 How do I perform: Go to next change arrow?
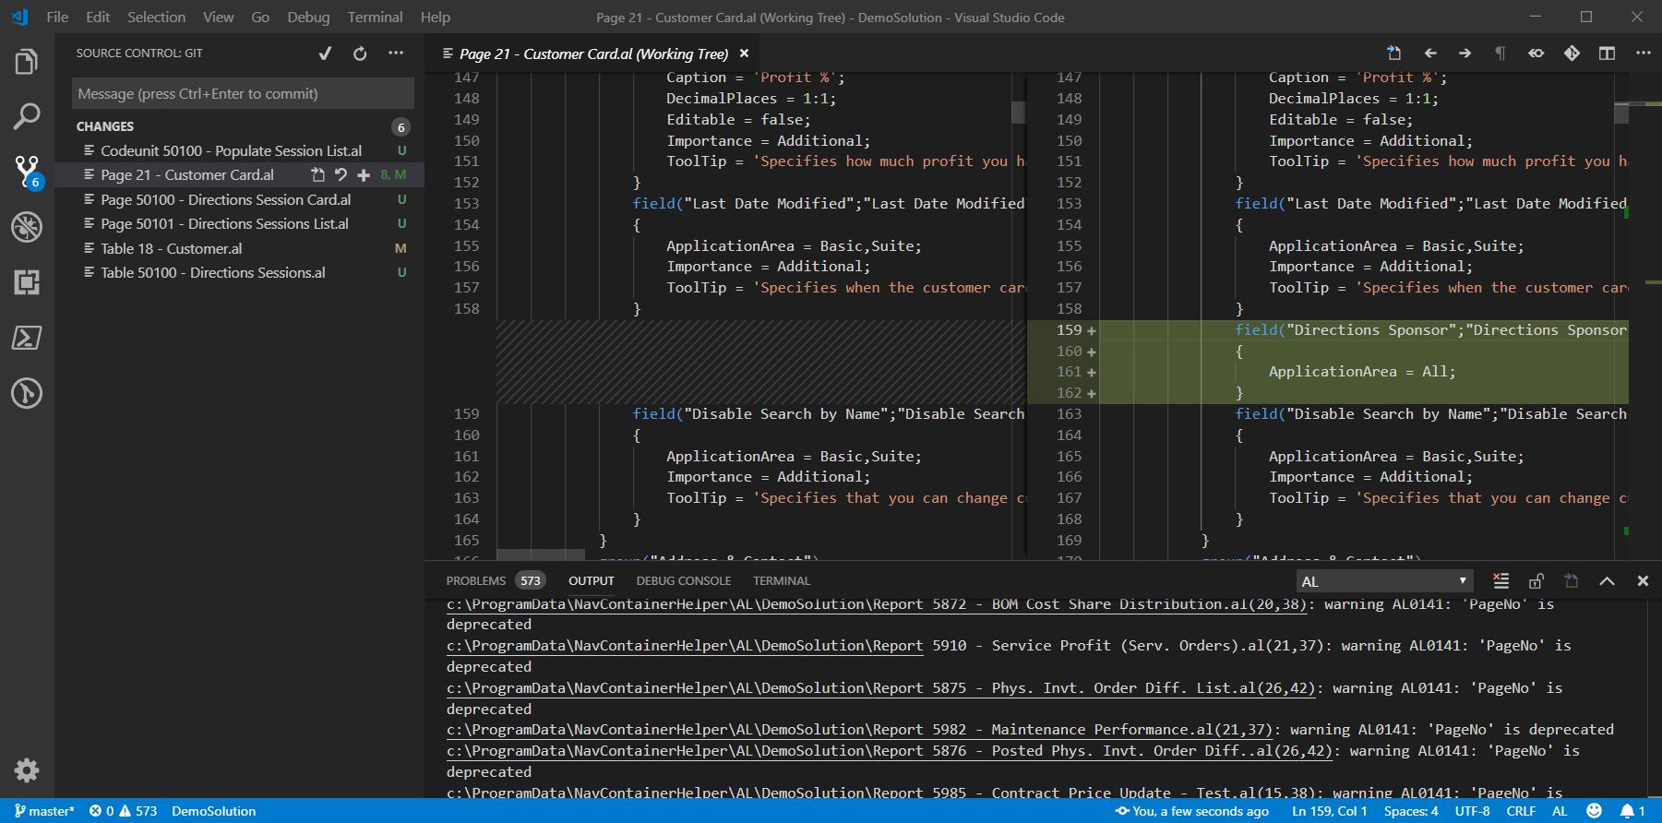(x=1465, y=54)
